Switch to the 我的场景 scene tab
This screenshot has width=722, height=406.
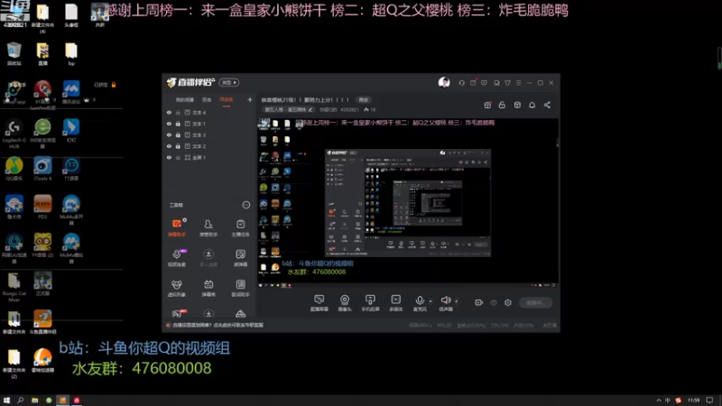coord(185,99)
